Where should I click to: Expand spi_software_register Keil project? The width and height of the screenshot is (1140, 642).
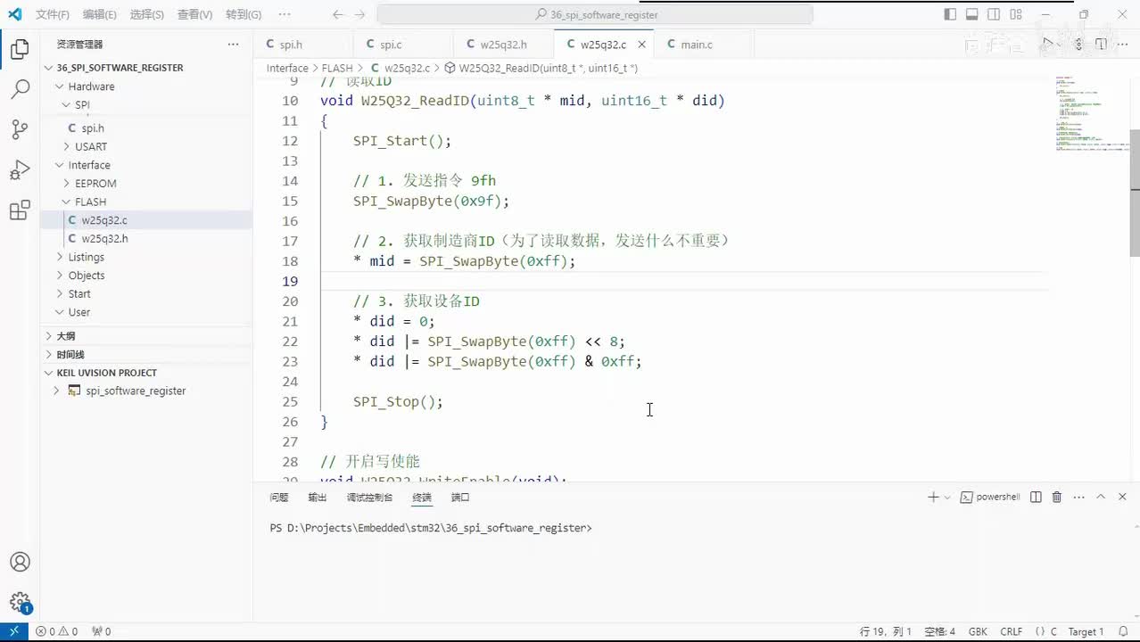coord(56,391)
